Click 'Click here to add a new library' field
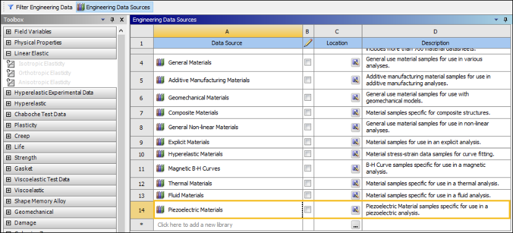 tap(228, 225)
